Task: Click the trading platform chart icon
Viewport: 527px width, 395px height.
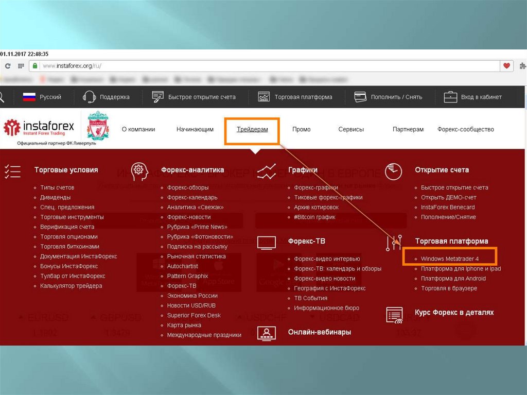Action: coord(264,97)
